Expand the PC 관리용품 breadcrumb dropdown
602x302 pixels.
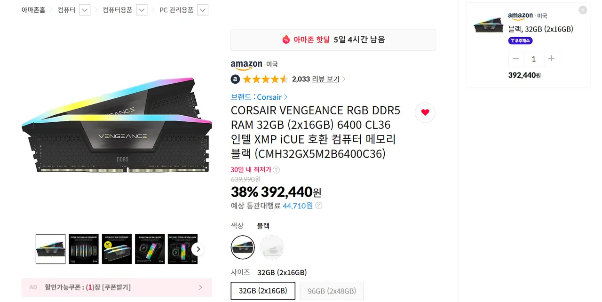point(203,10)
